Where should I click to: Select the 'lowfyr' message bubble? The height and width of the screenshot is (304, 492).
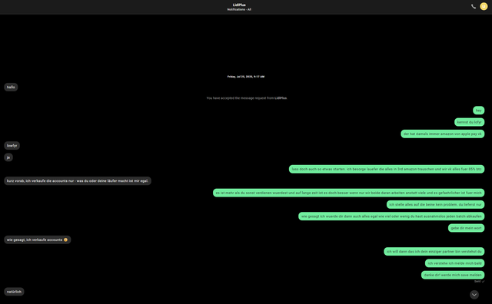coord(12,145)
